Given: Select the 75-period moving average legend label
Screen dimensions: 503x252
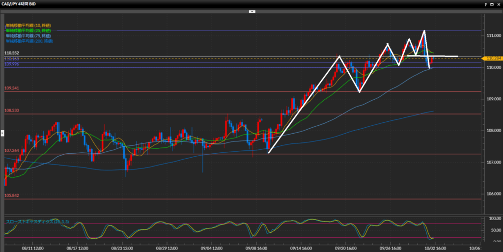Looking at the screenshot, I should pos(28,36).
